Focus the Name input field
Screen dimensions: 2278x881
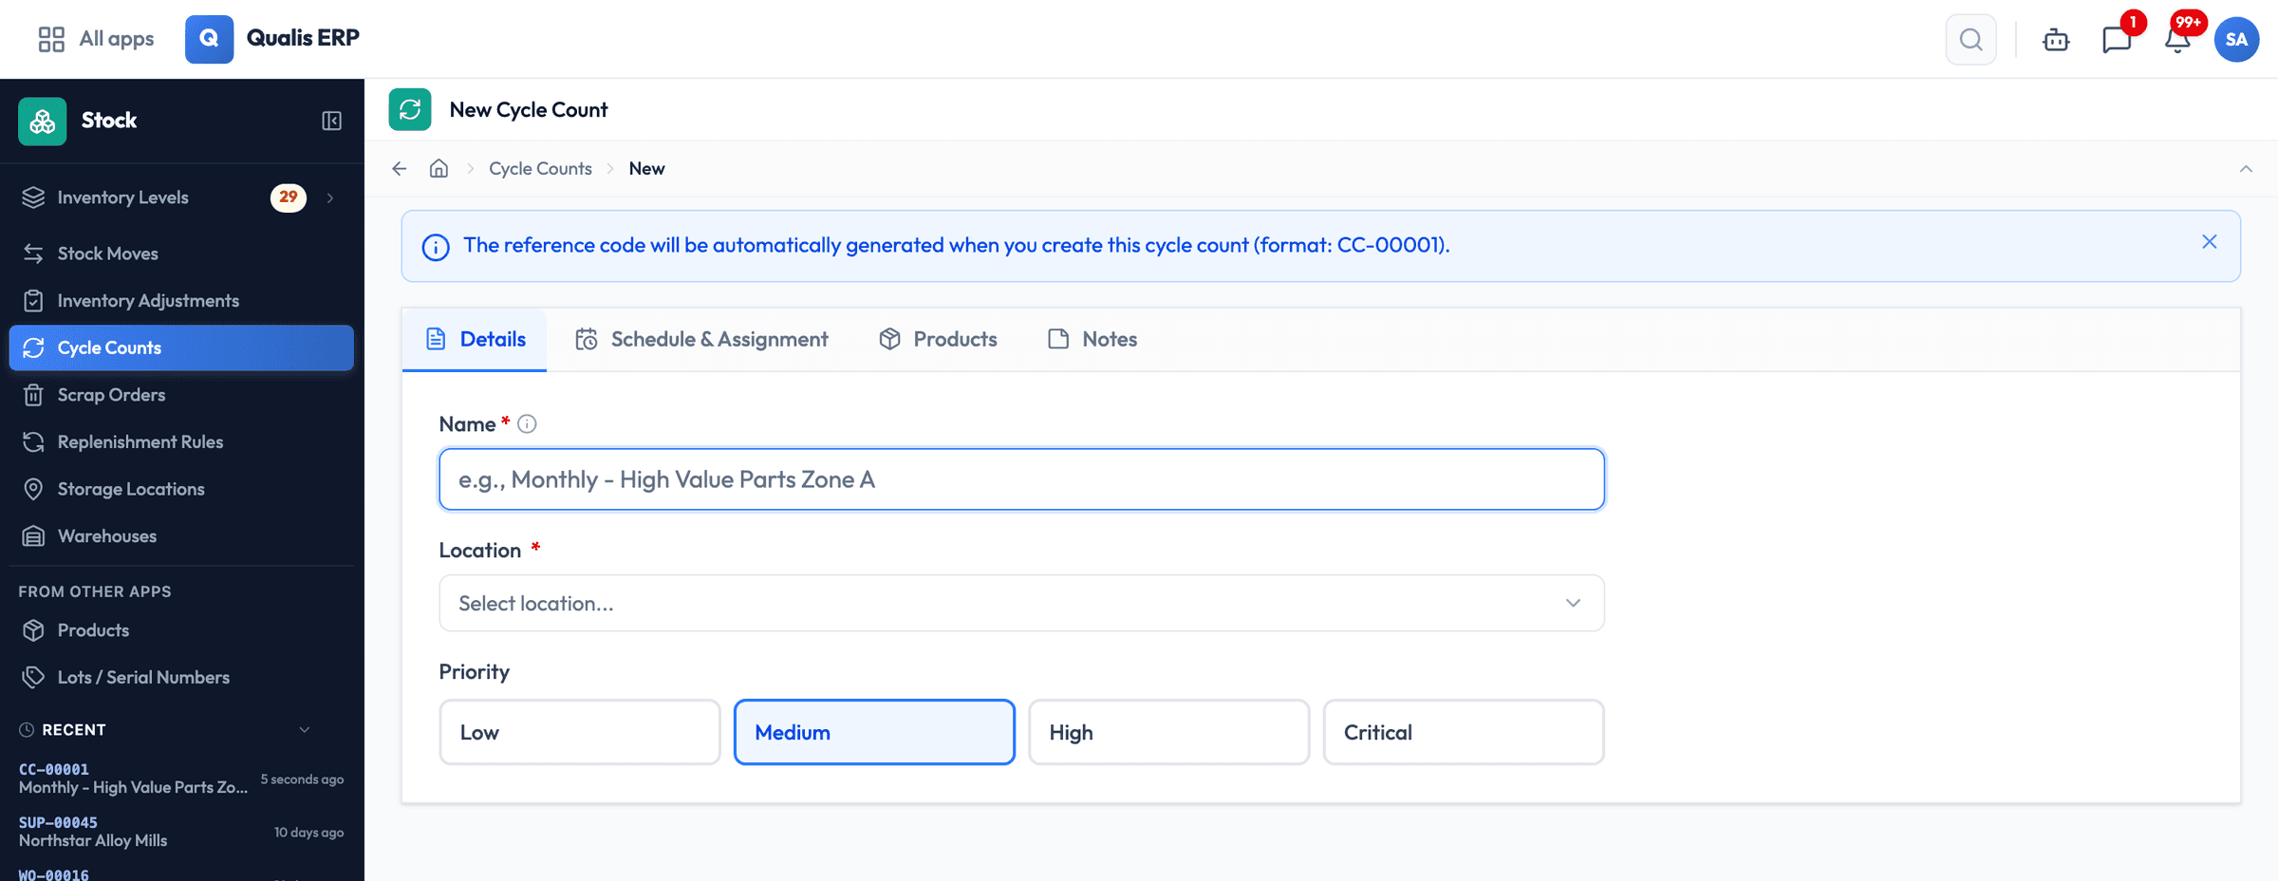1021,479
